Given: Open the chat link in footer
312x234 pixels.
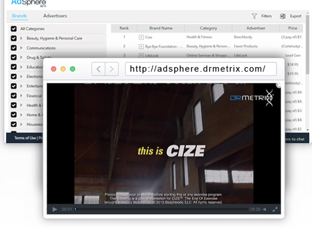Looking at the screenshot, I should (295, 139).
